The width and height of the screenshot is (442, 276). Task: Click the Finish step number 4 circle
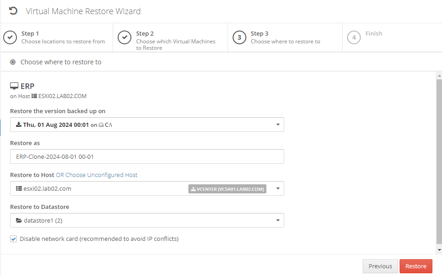pyautogui.click(x=354, y=37)
